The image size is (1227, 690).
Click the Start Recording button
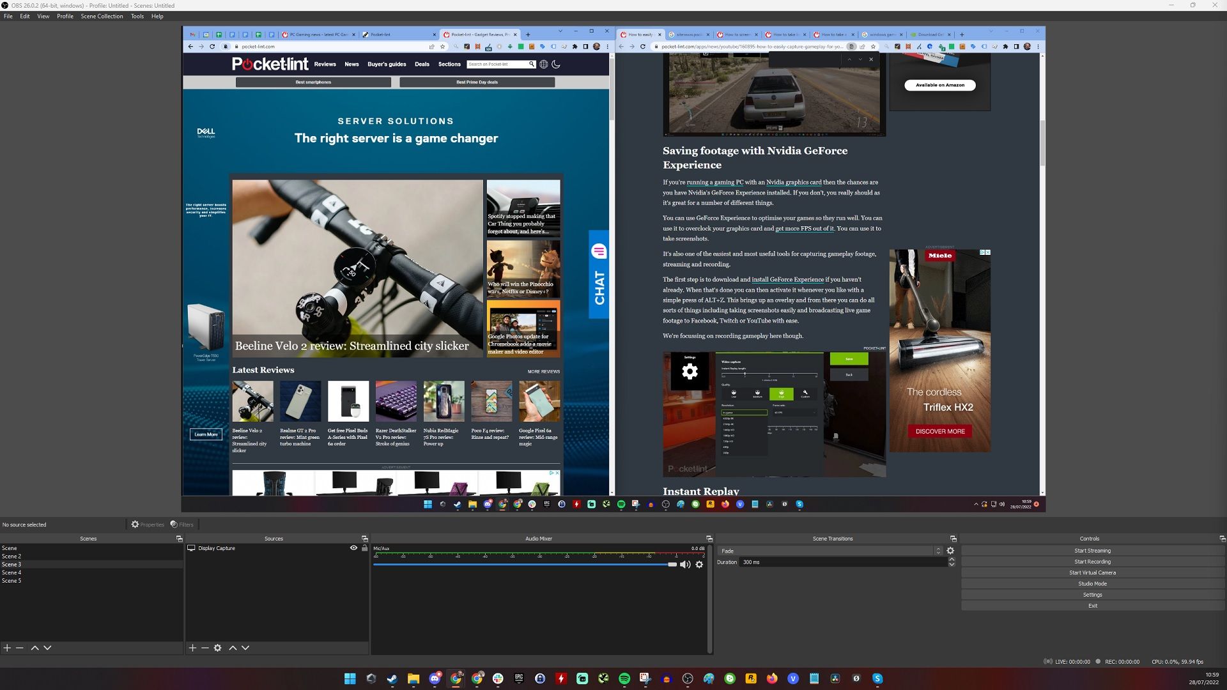(1092, 562)
